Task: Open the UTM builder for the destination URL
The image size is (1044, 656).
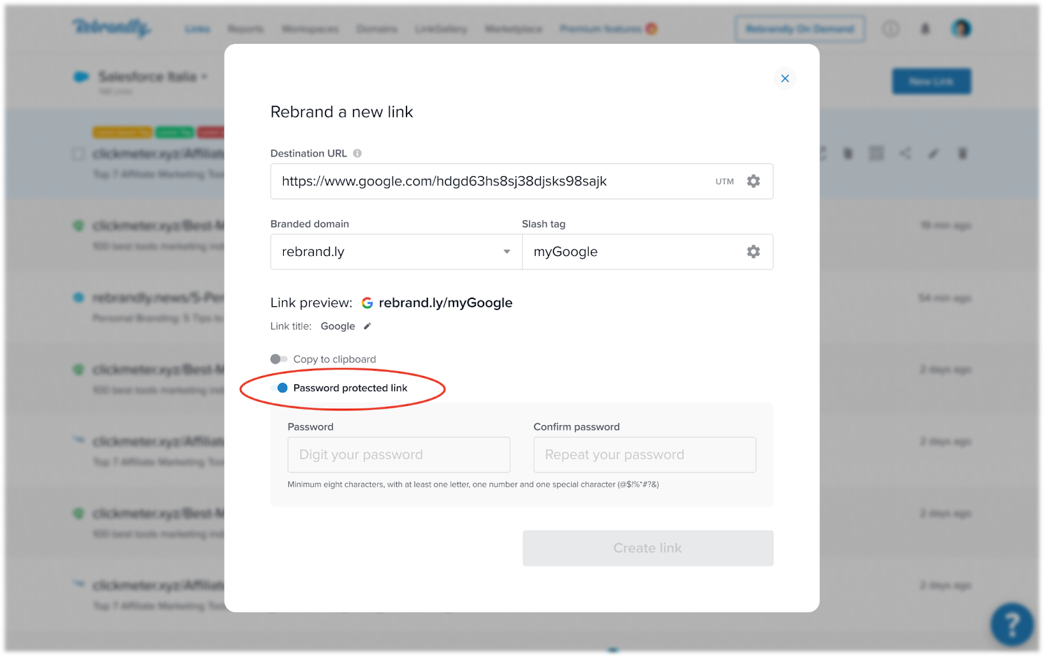Action: pyautogui.click(x=724, y=181)
